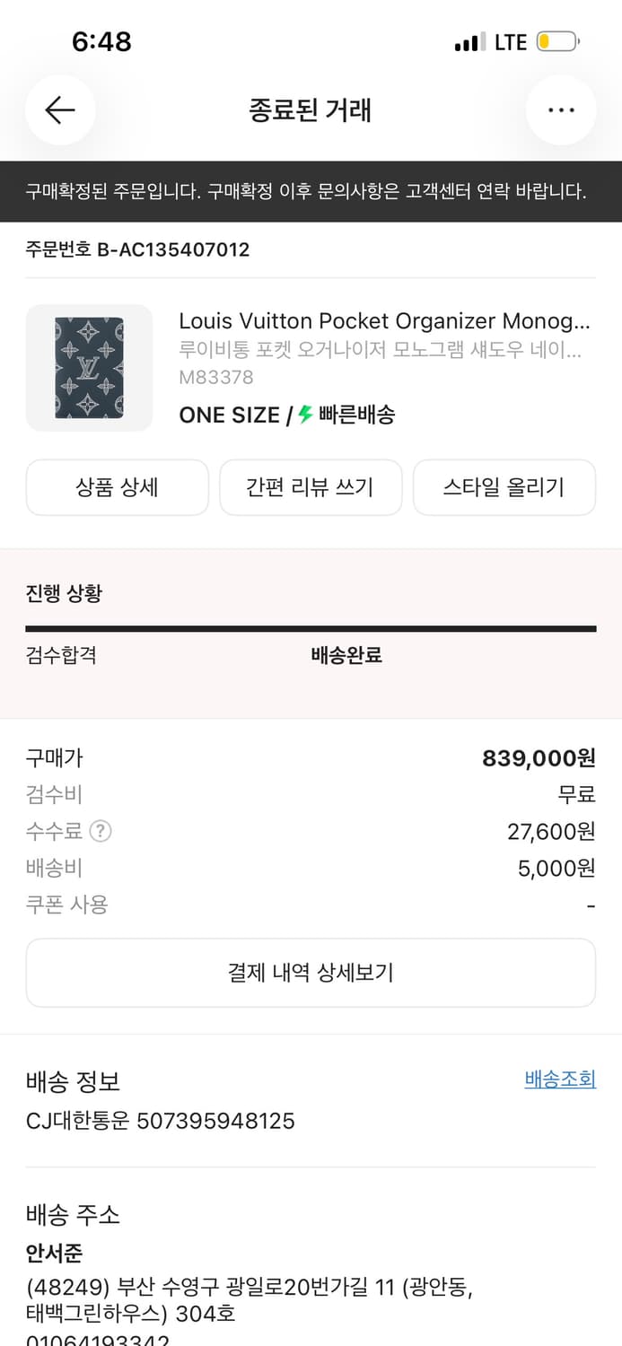Image resolution: width=622 pixels, height=1346 pixels.
Task: Open 배송조회 to track the shipment
Action: (x=562, y=1079)
